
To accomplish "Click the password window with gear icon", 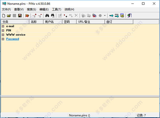I will [x=122, y=16].
